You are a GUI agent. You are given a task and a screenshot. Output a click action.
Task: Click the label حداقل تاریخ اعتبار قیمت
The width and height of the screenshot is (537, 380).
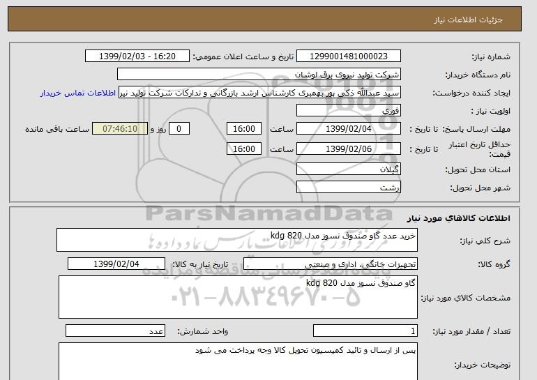(x=480, y=149)
